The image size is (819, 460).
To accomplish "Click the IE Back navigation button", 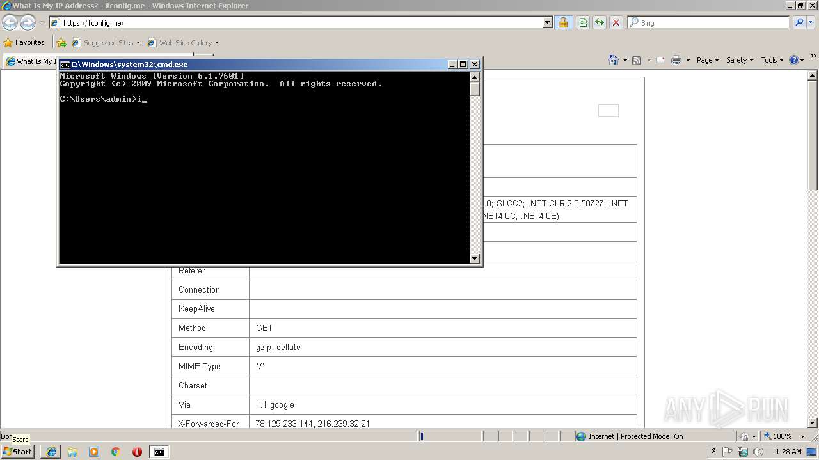I will coord(10,23).
